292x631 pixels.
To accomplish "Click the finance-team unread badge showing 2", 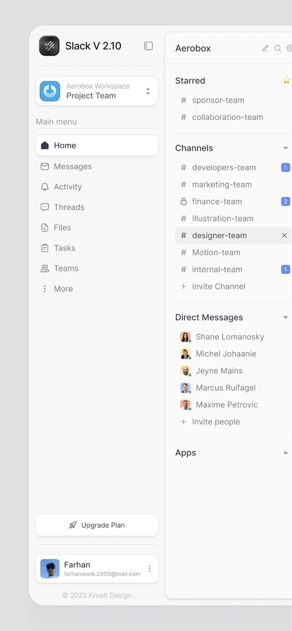I will click(x=286, y=201).
